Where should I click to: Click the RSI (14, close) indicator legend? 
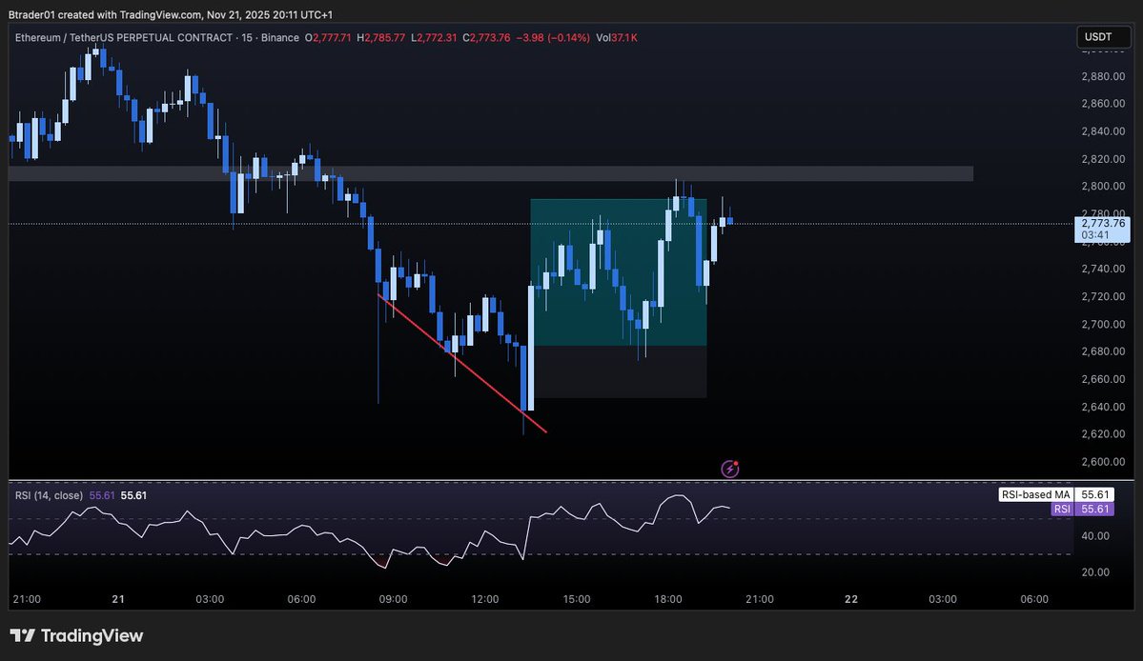coord(48,495)
